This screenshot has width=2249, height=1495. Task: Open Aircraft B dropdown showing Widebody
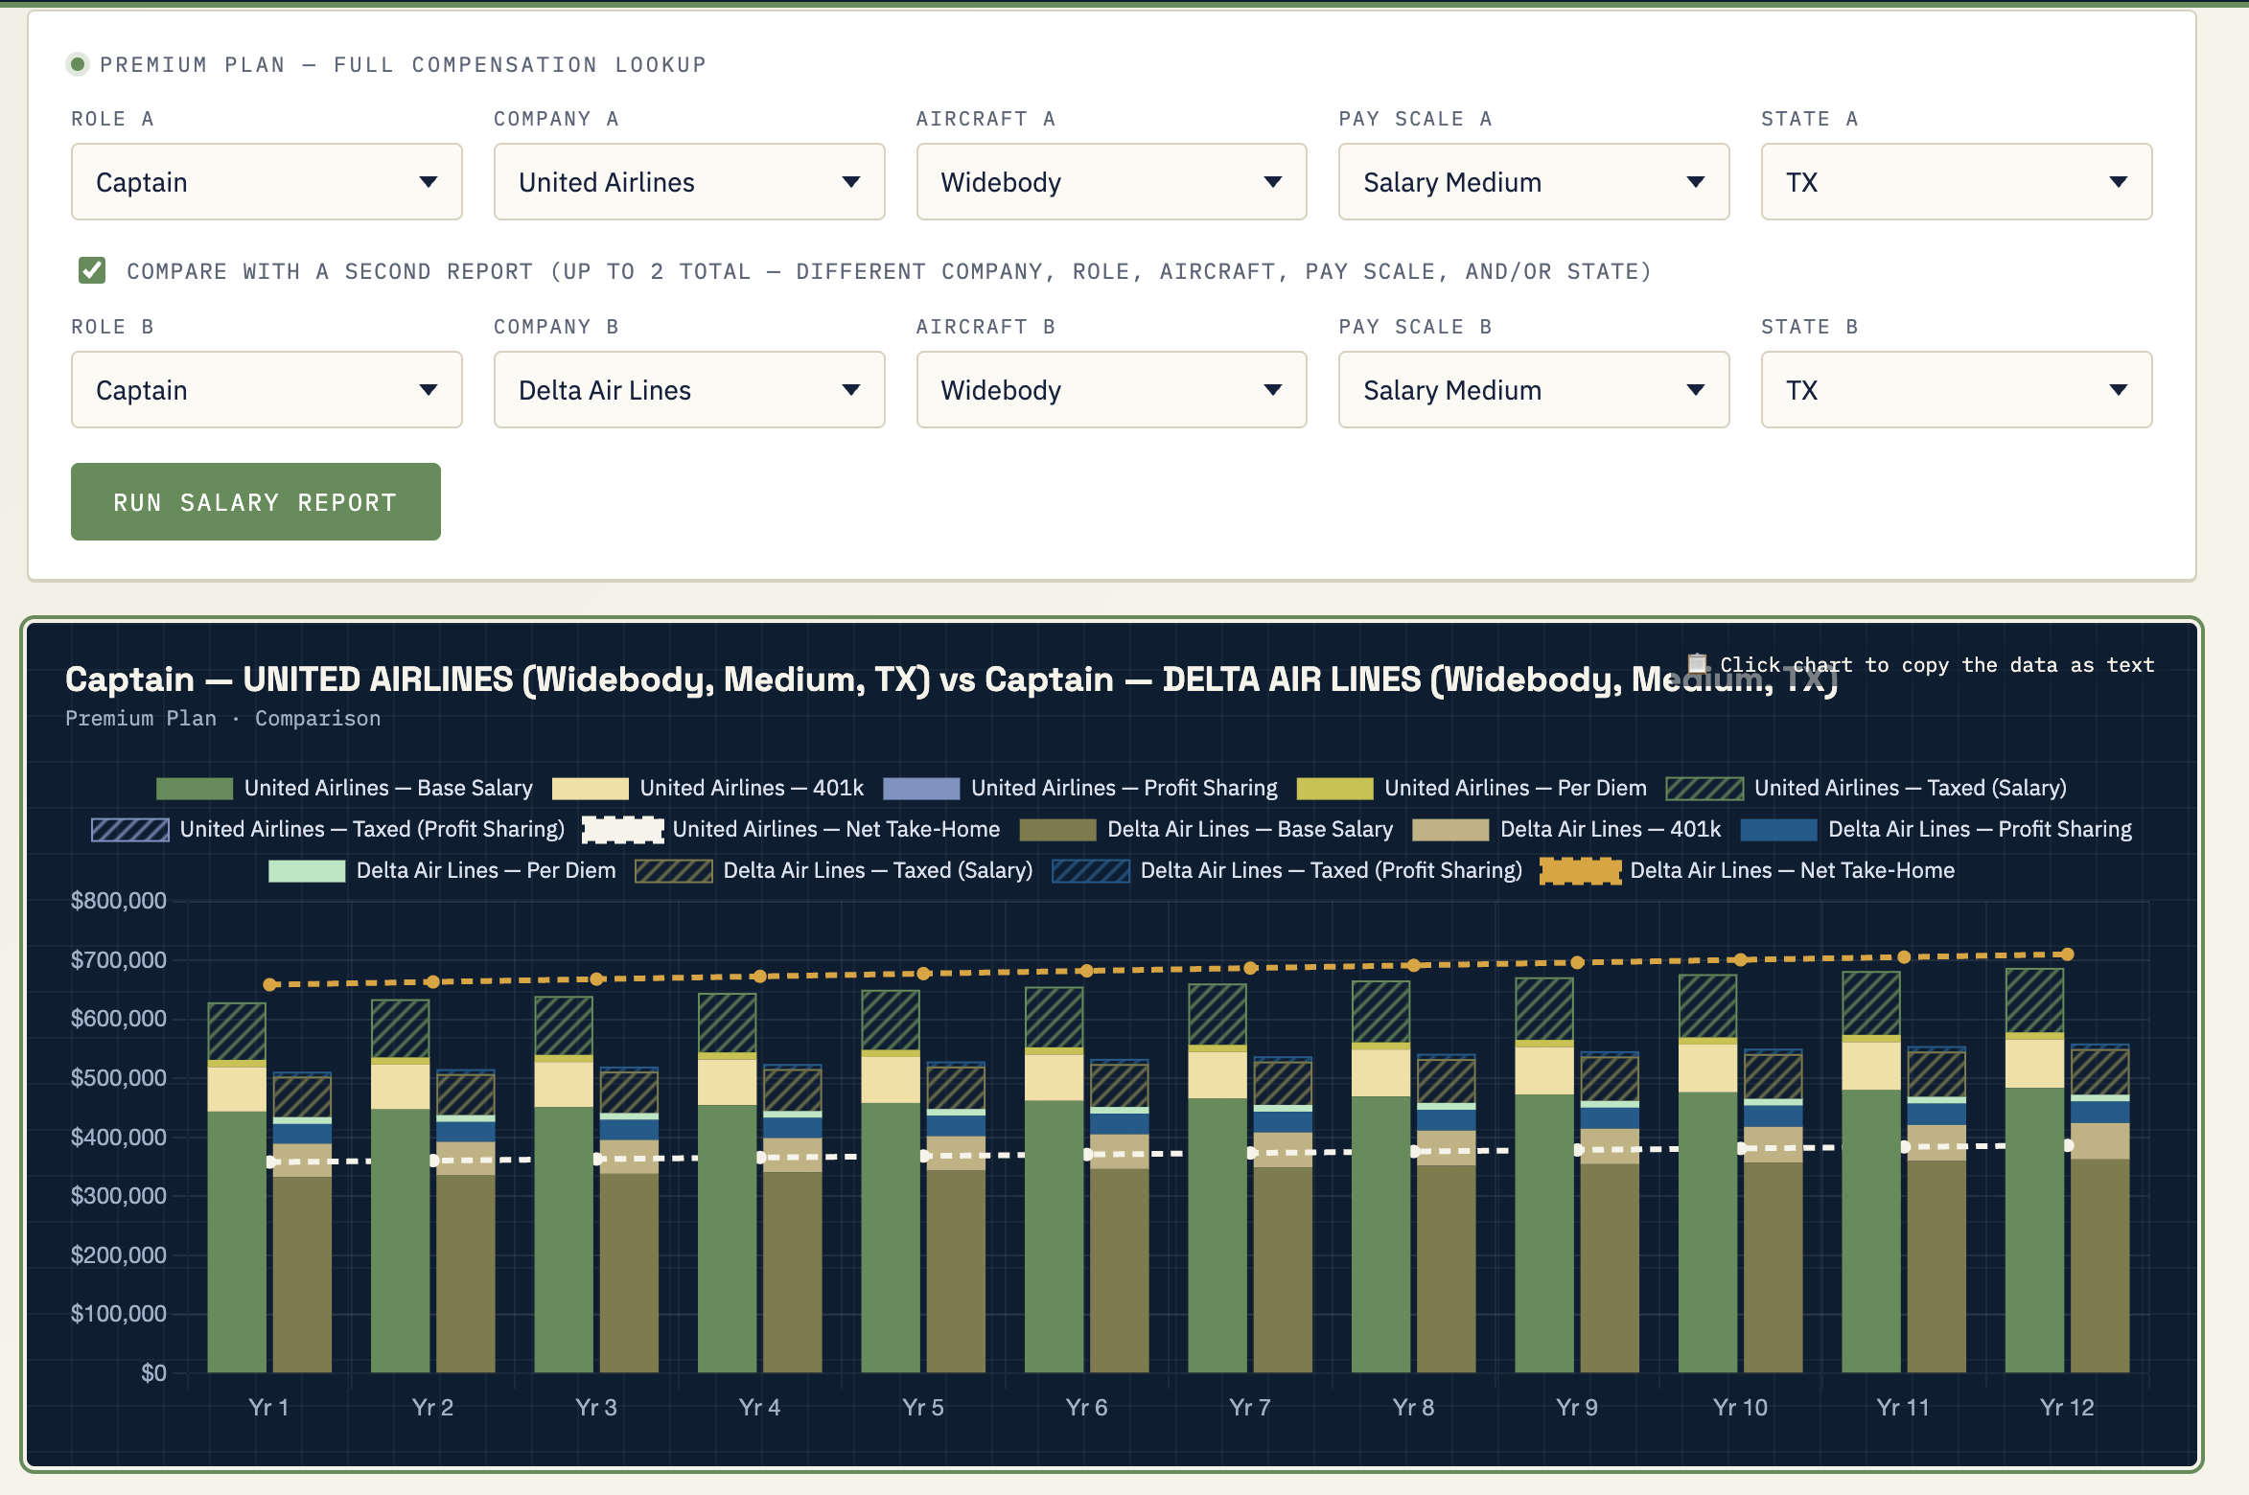click(1112, 390)
